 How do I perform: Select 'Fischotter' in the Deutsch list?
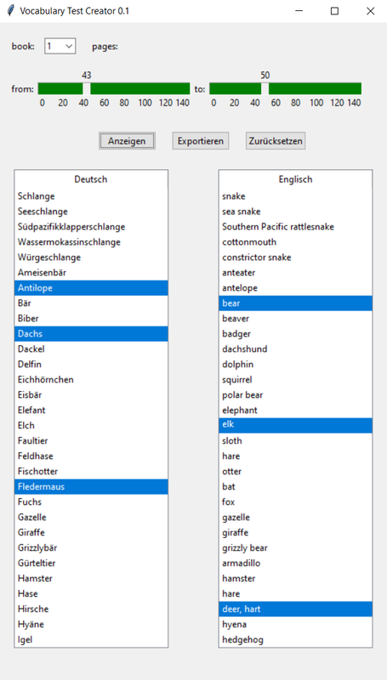point(91,472)
